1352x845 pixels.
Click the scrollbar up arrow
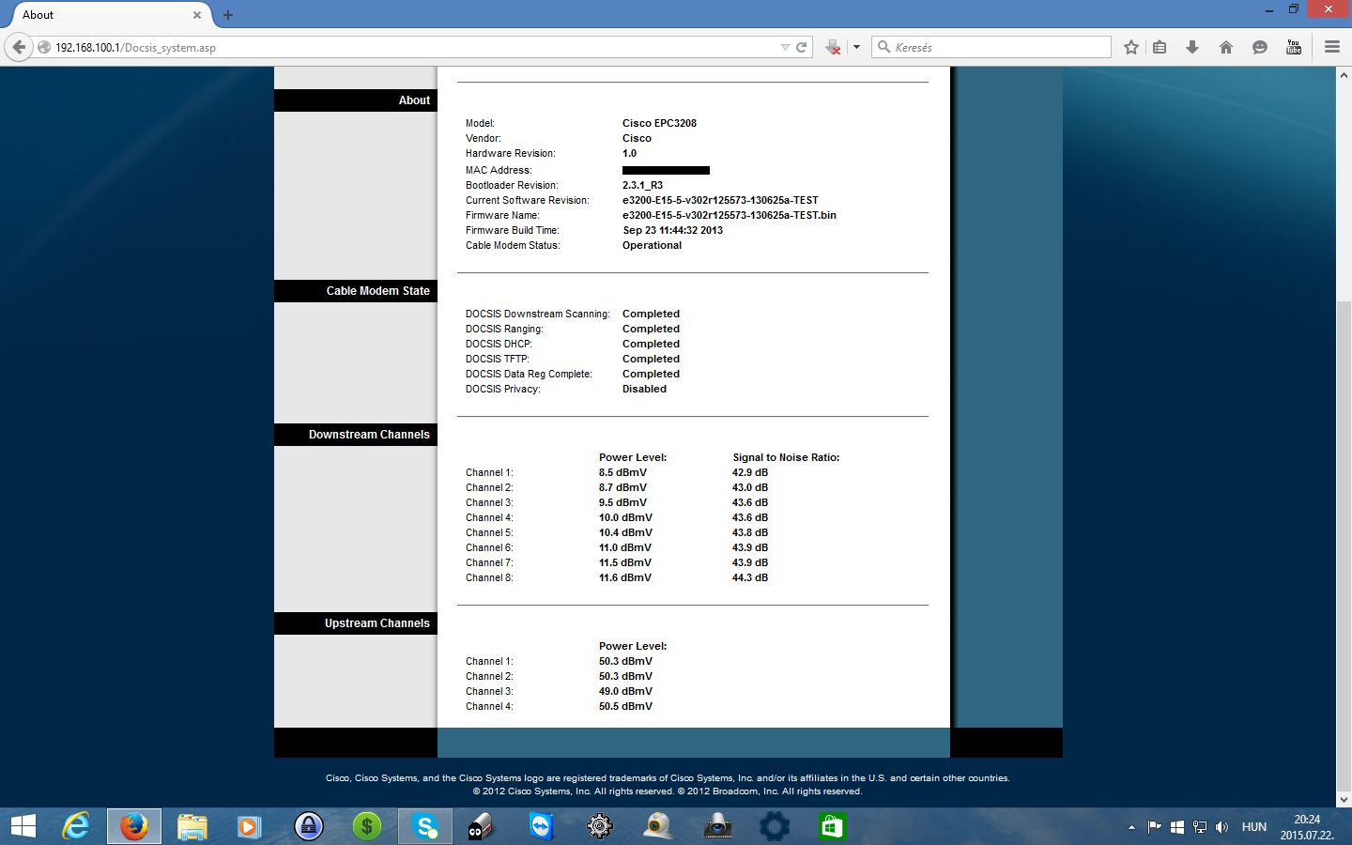[x=1344, y=74]
